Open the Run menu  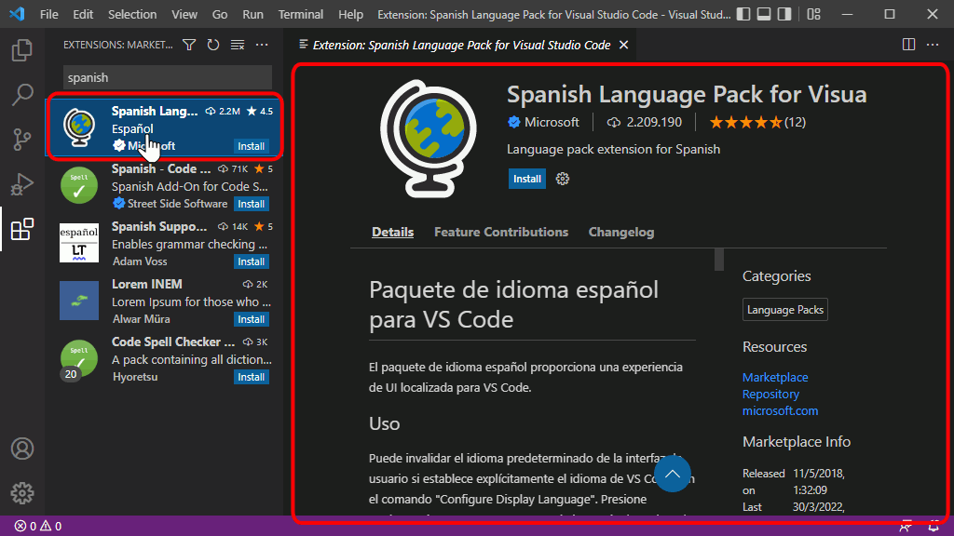(x=252, y=14)
